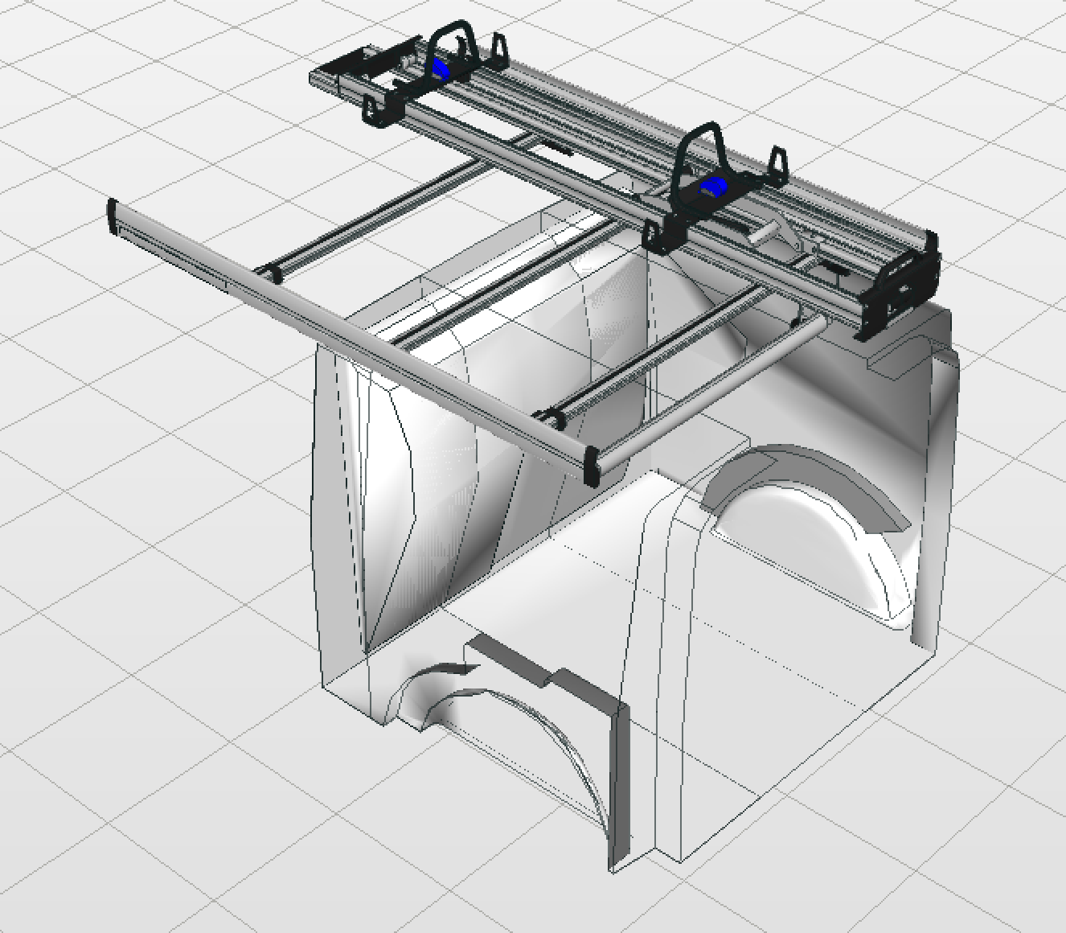Screen dimensions: 1066x933
Task: Select the blue clamp nearest the van body
Action: [711, 187]
